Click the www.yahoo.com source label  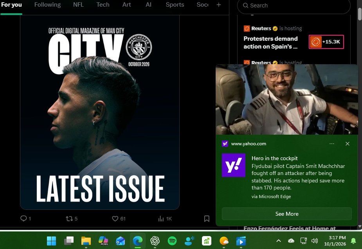[x=249, y=144]
